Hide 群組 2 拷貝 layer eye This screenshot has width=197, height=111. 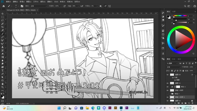(167, 90)
